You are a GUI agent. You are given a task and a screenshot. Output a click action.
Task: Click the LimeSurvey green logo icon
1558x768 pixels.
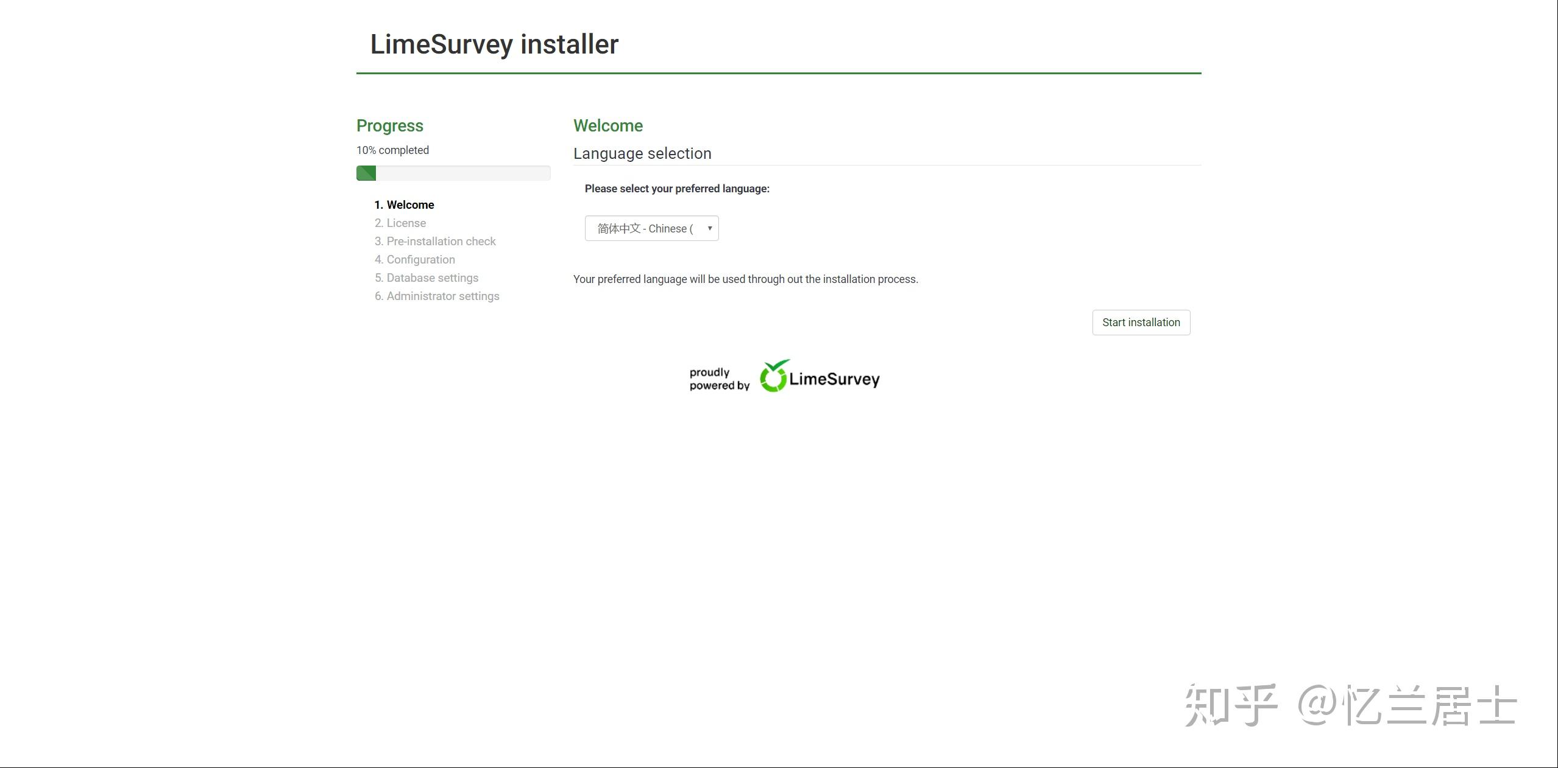click(x=774, y=376)
